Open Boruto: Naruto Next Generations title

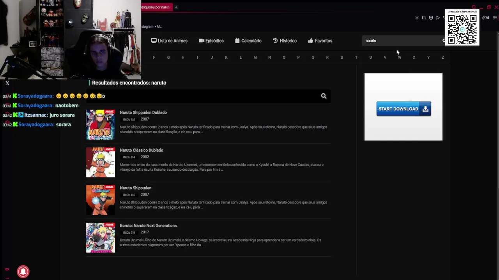tap(148, 226)
